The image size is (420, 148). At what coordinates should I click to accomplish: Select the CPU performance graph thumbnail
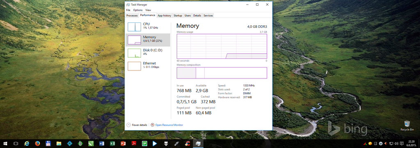coord(134,27)
